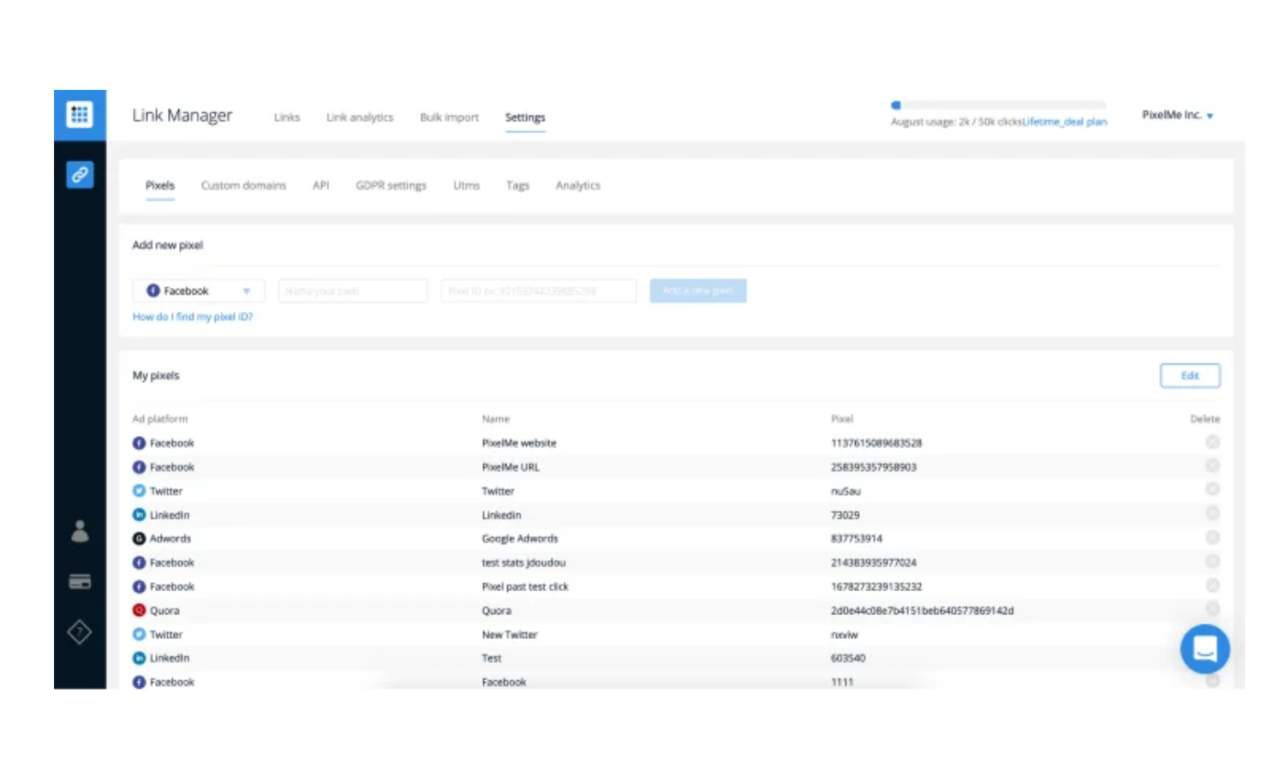Image resolution: width=1285 pixels, height=771 pixels.
Task: Click pixel value 837753914
Action: coord(857,539)
